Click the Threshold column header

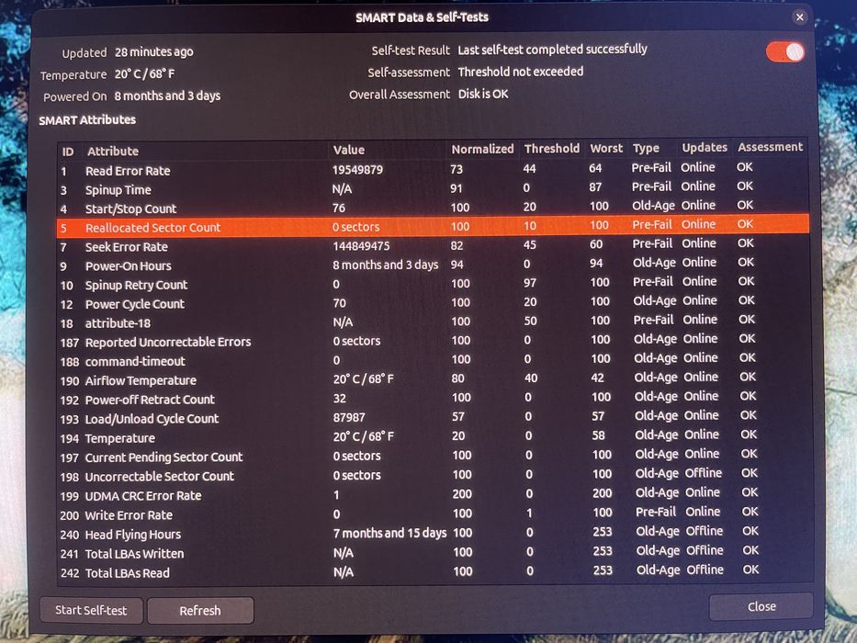point(552,149)
